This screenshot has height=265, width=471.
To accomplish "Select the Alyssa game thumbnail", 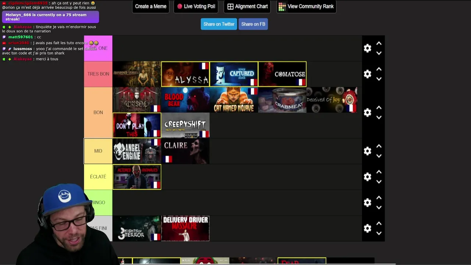I will point(185,74).
